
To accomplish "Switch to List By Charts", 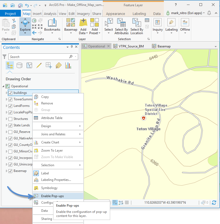I will click(68, 65).
